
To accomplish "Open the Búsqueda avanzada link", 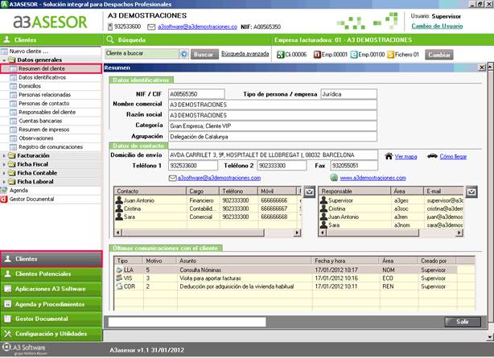I will point(245,54).
